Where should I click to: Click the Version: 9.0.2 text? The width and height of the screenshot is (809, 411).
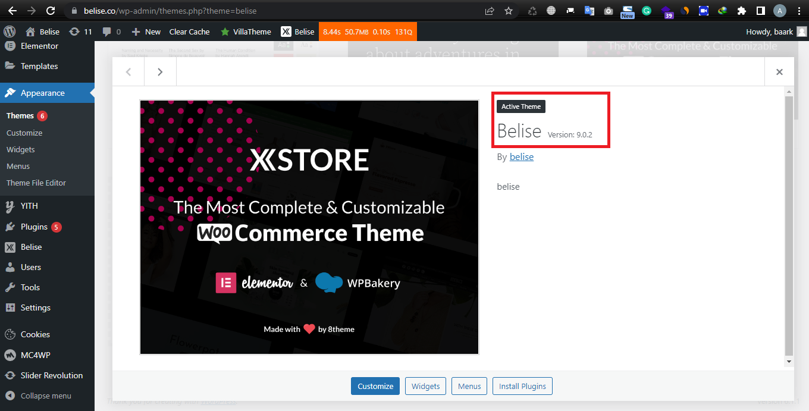[x=570, y=135]
